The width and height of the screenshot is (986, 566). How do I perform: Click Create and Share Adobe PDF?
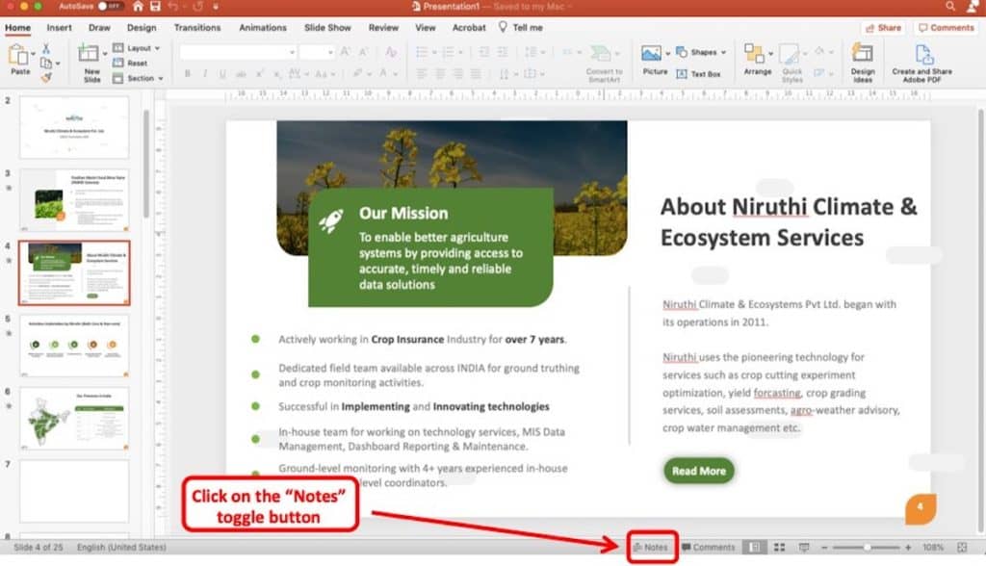pos(921,58)
